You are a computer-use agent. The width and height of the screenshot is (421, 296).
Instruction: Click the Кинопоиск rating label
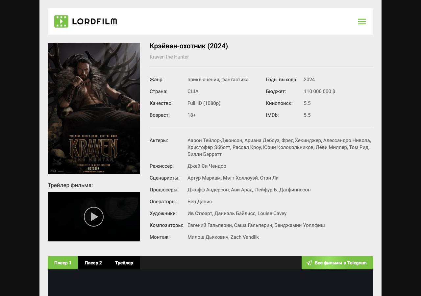279,103
